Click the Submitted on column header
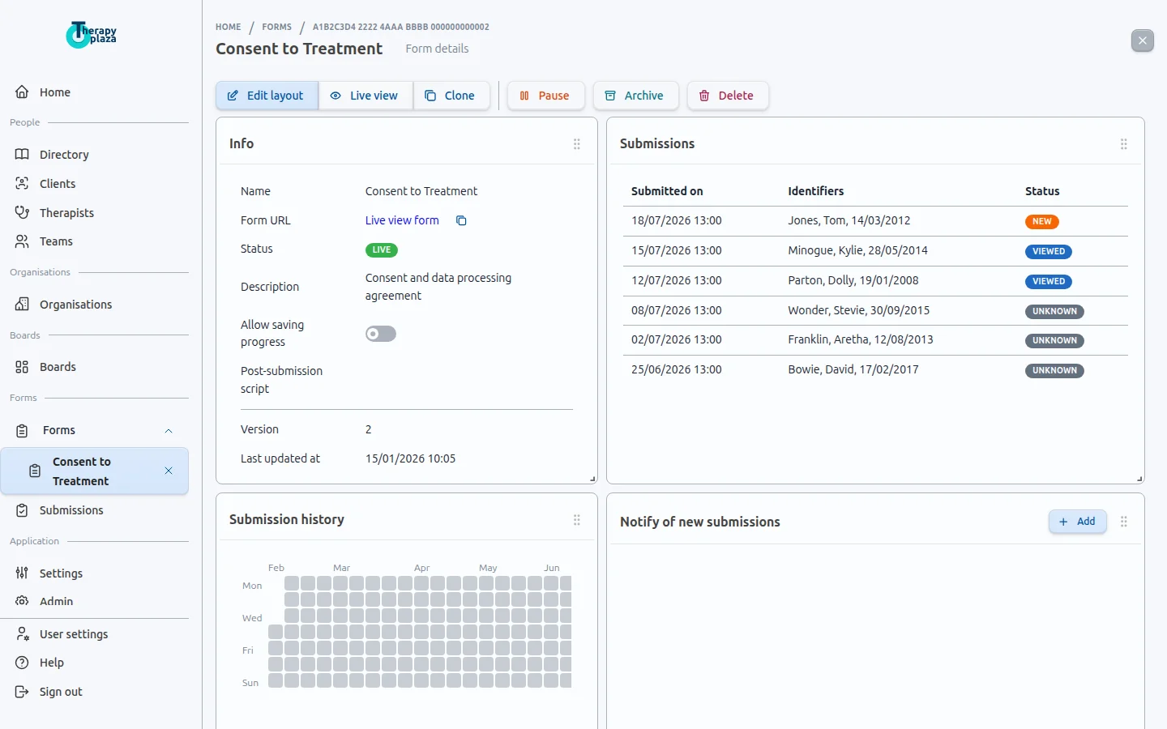Image resolution: width=1167 pixels, height=729 pixels. click(667, 191)
